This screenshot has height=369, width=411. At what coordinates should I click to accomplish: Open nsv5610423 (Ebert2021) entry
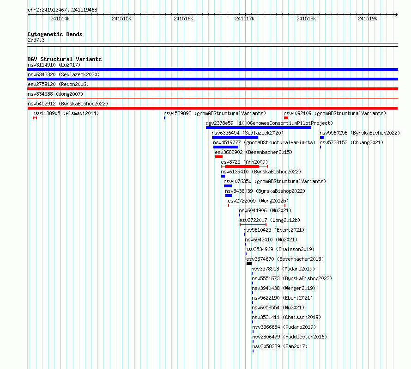pyautogui.click(x=274, y=230)
